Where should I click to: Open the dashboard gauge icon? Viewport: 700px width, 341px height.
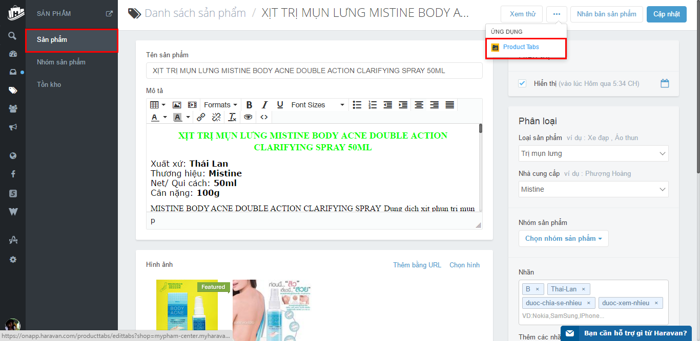coord(13,54)
